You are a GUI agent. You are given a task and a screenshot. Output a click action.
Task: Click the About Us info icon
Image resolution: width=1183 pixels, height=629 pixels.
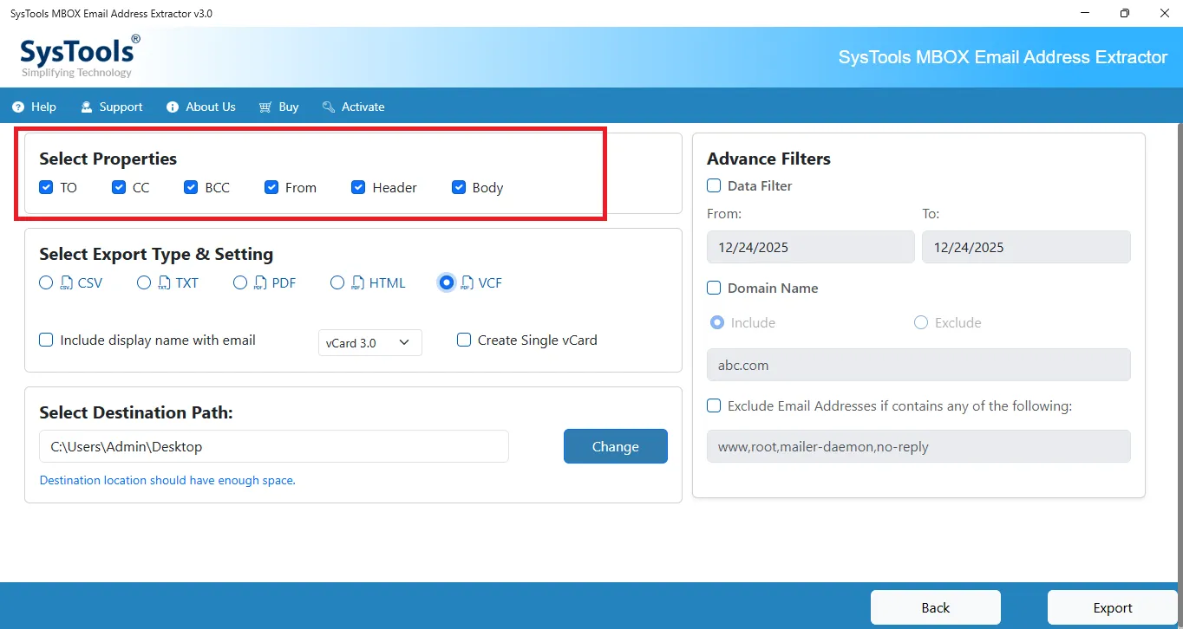pos(173,107)
